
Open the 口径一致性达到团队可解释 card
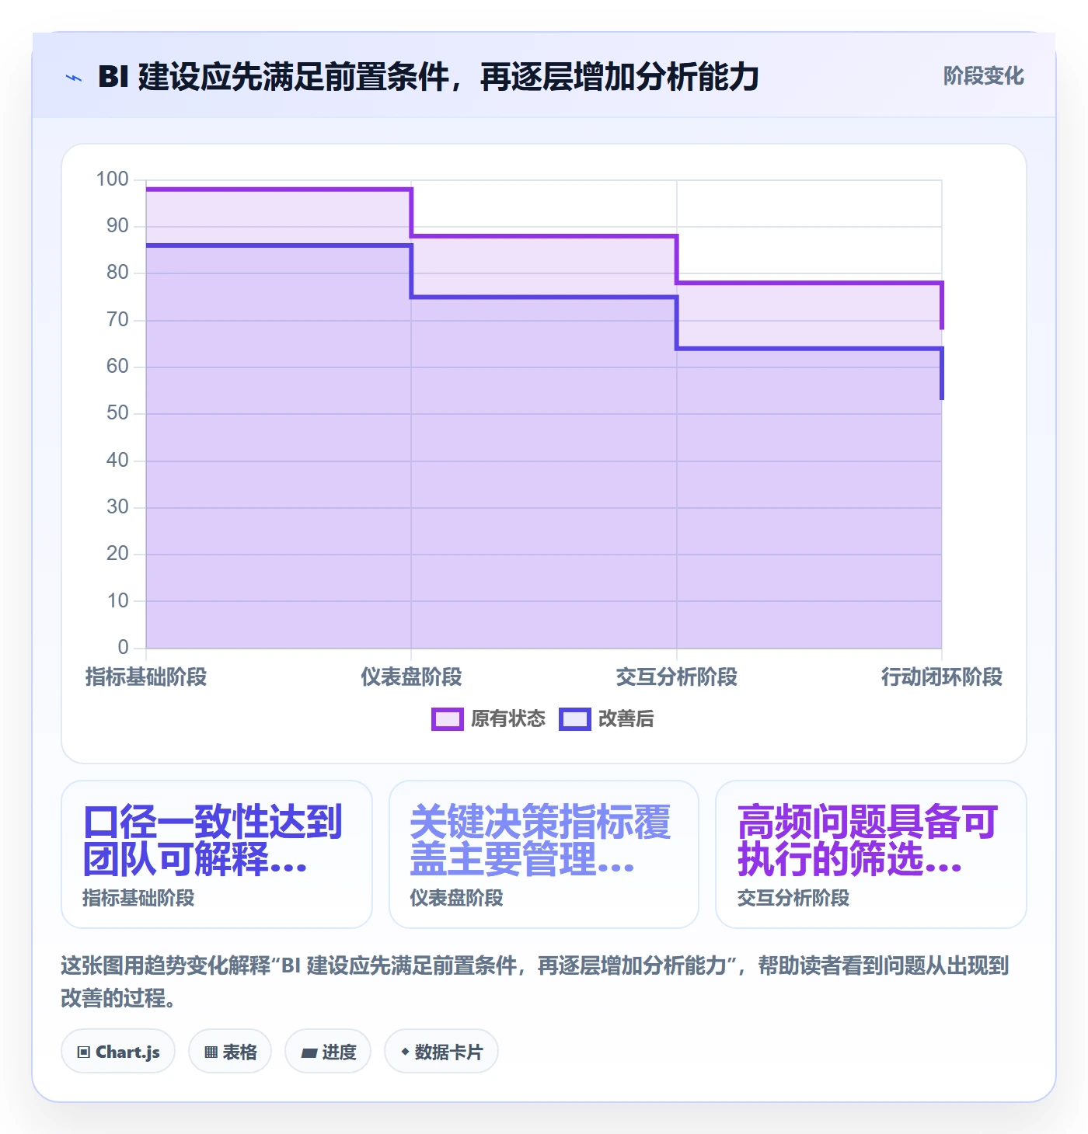[x=217, y=854]
